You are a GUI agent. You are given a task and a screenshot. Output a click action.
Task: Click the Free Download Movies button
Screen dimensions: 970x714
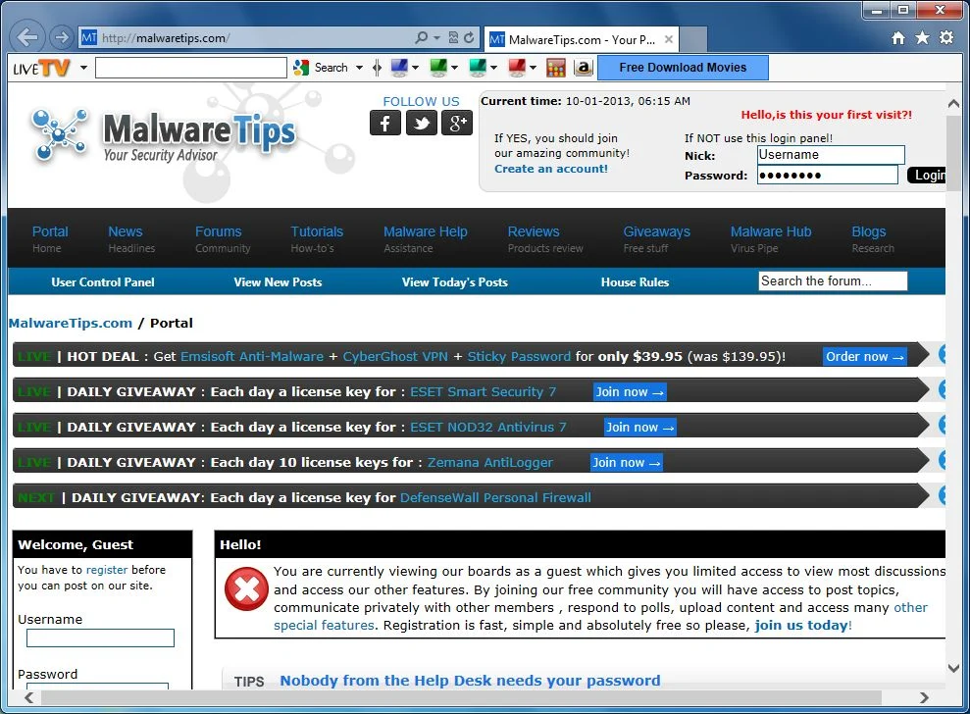click(683, 68)
